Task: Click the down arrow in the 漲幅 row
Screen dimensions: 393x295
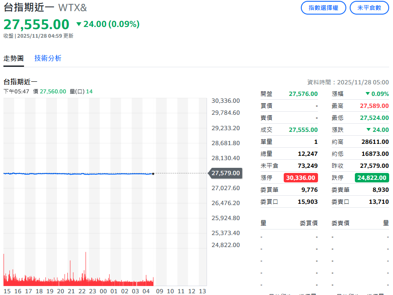Action: 367,94
